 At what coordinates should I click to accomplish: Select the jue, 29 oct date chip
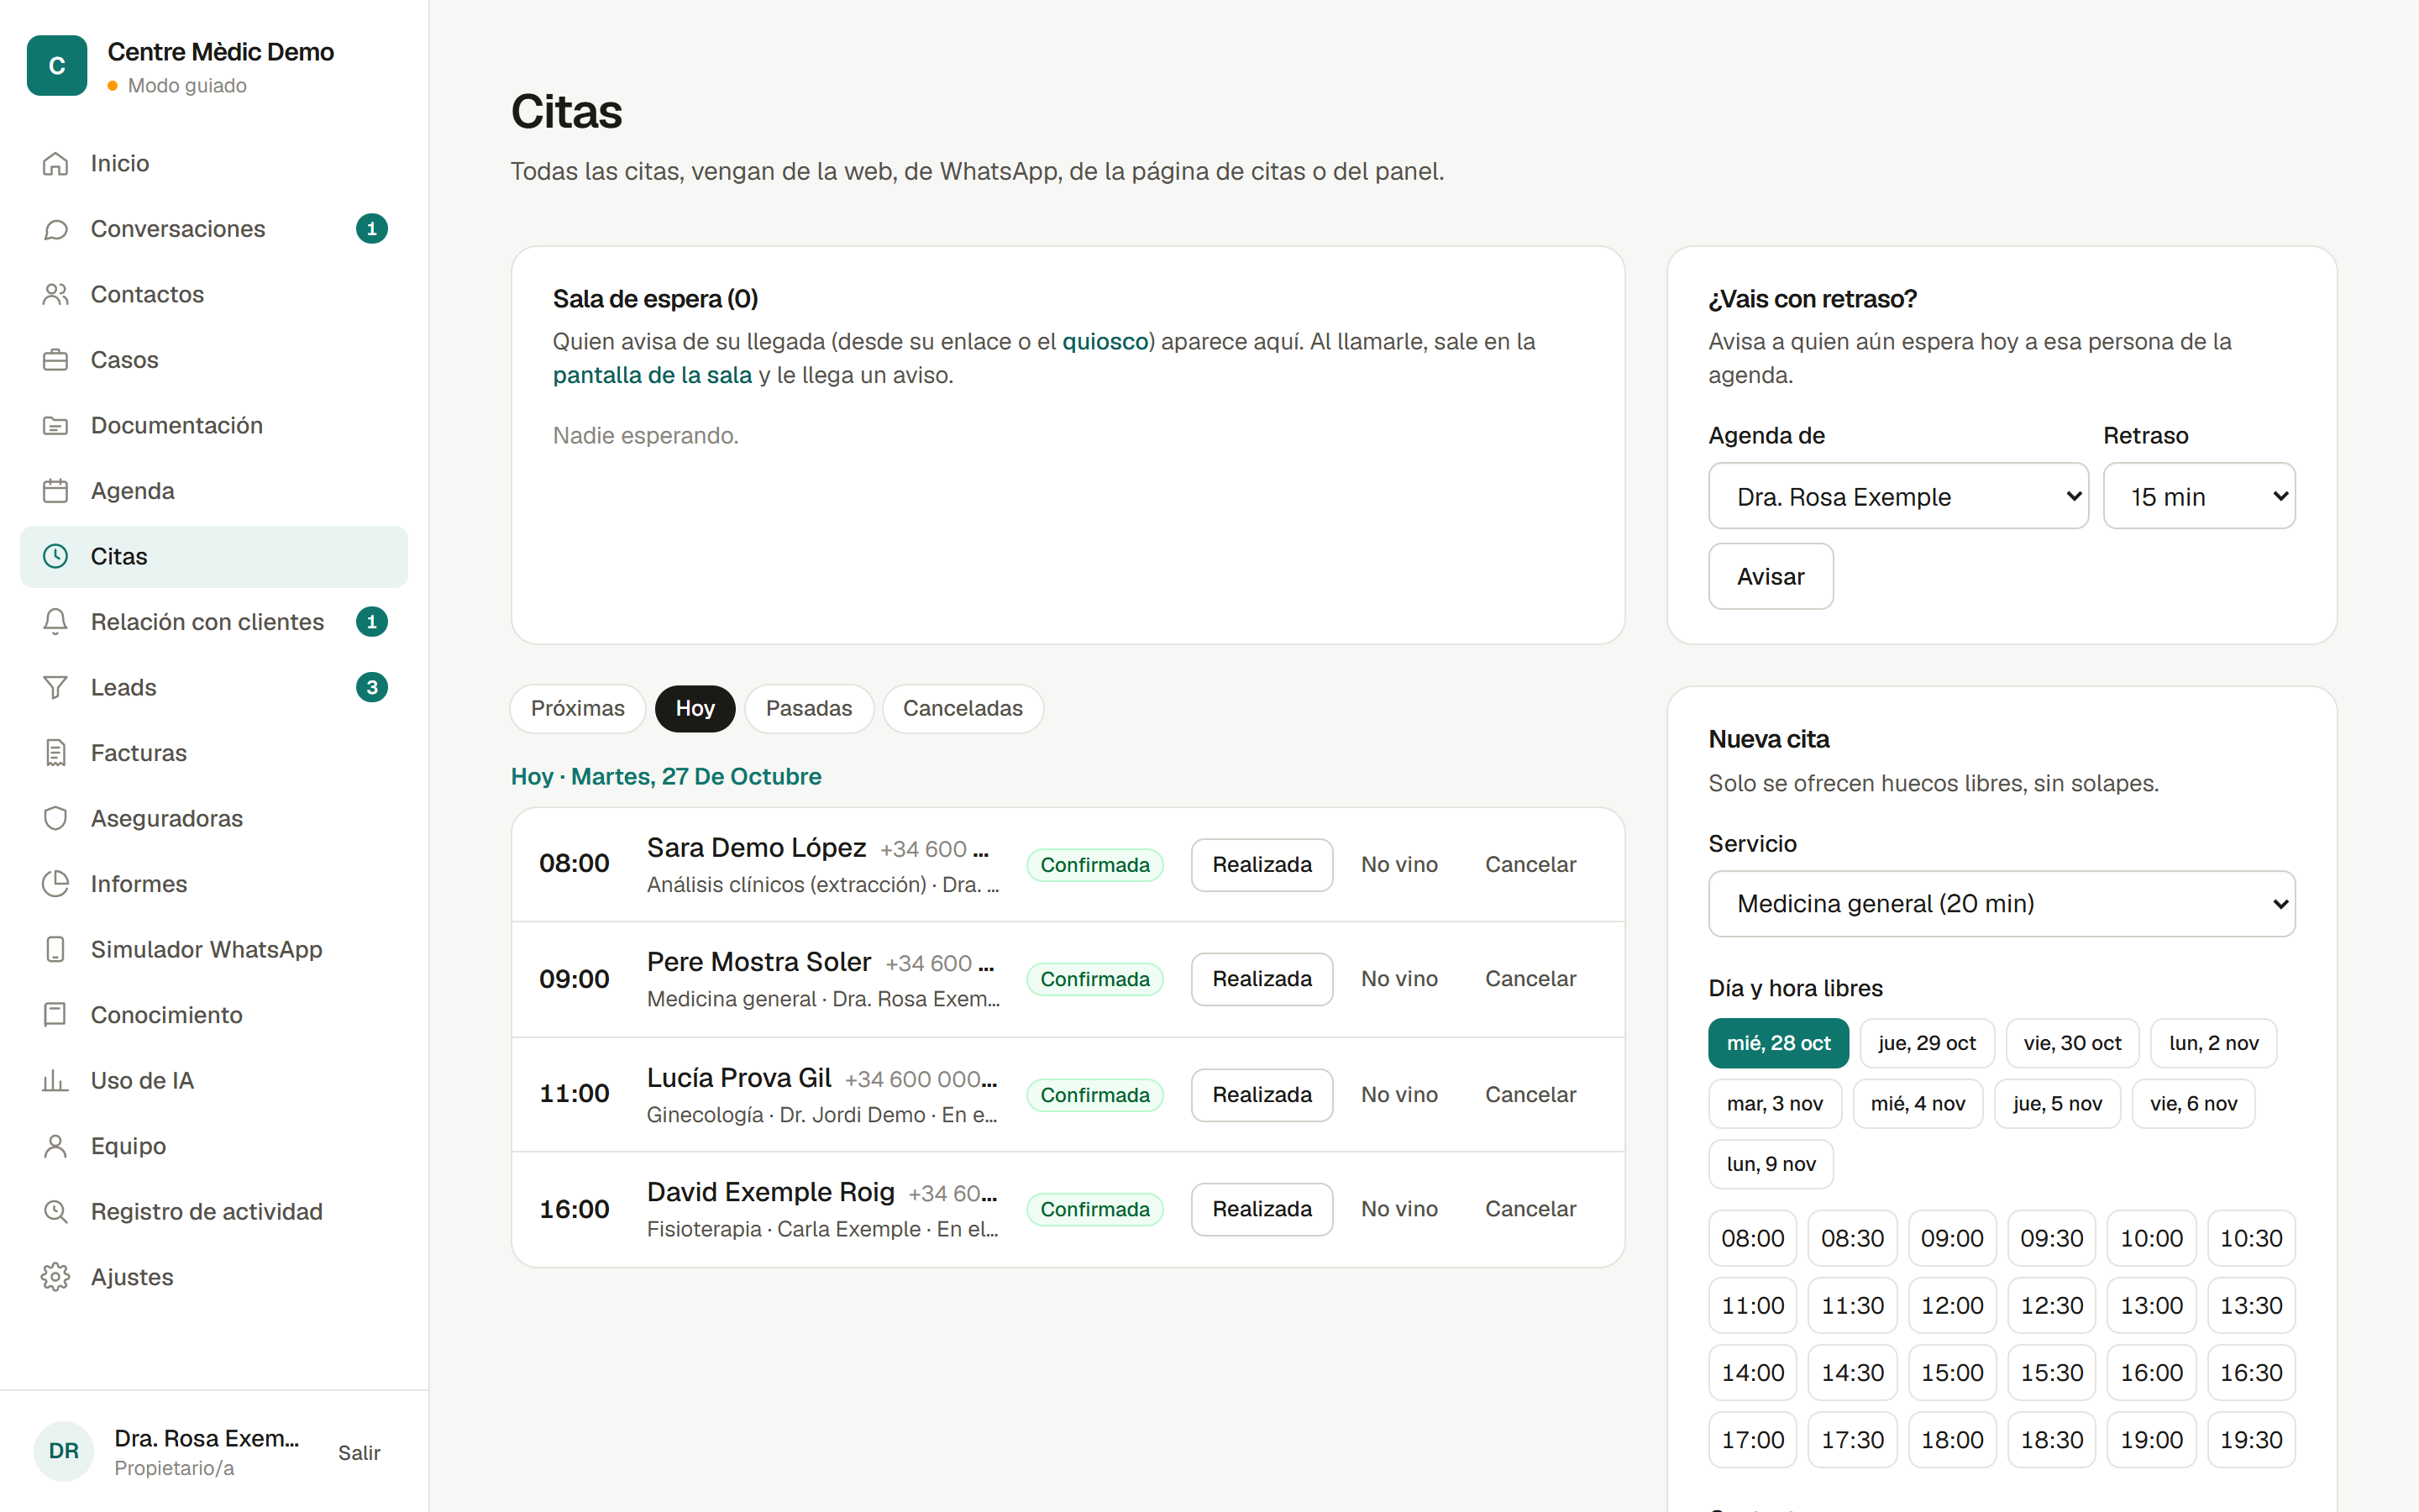pyautogui.click(x=1926, y=1043)
